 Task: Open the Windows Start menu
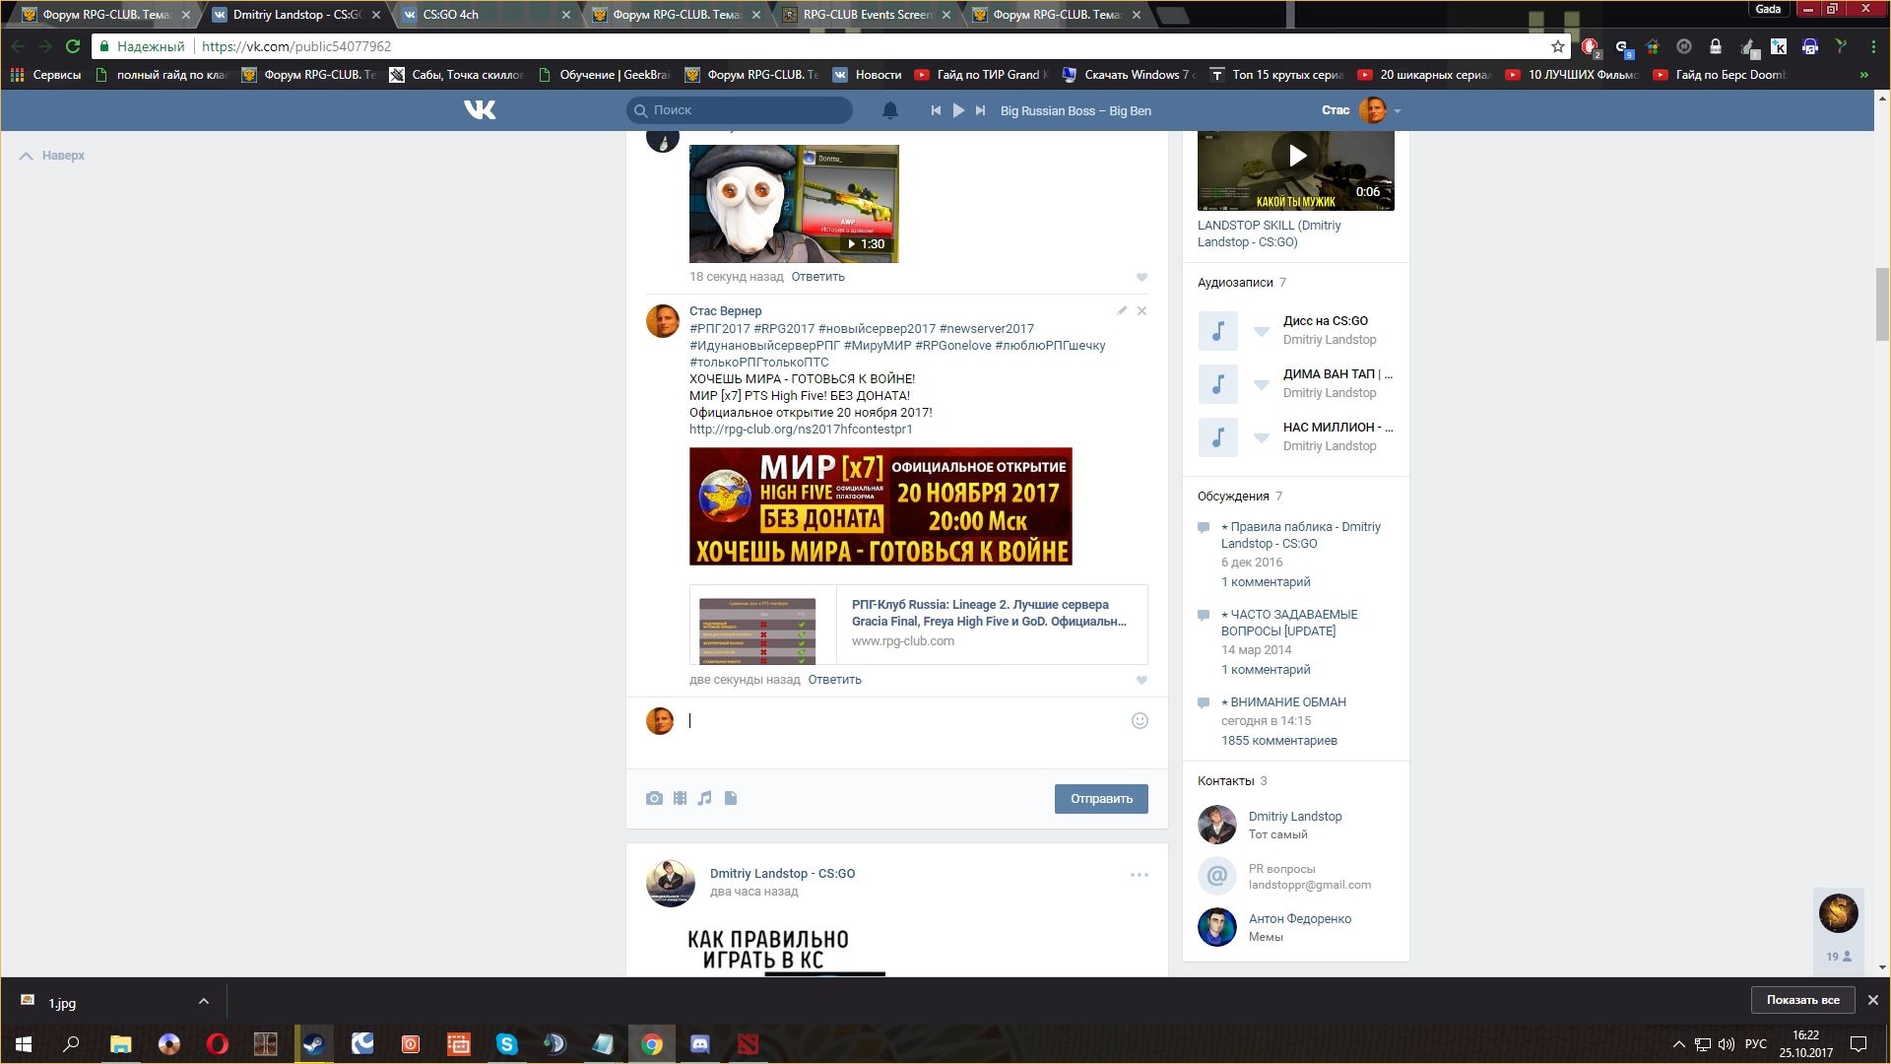[24, 1044]
